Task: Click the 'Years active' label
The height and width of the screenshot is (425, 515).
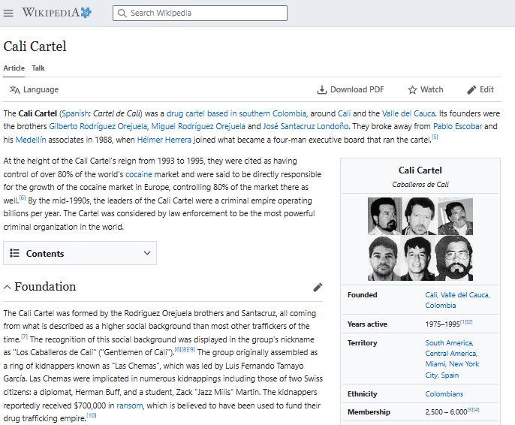Action: point(367,324)
